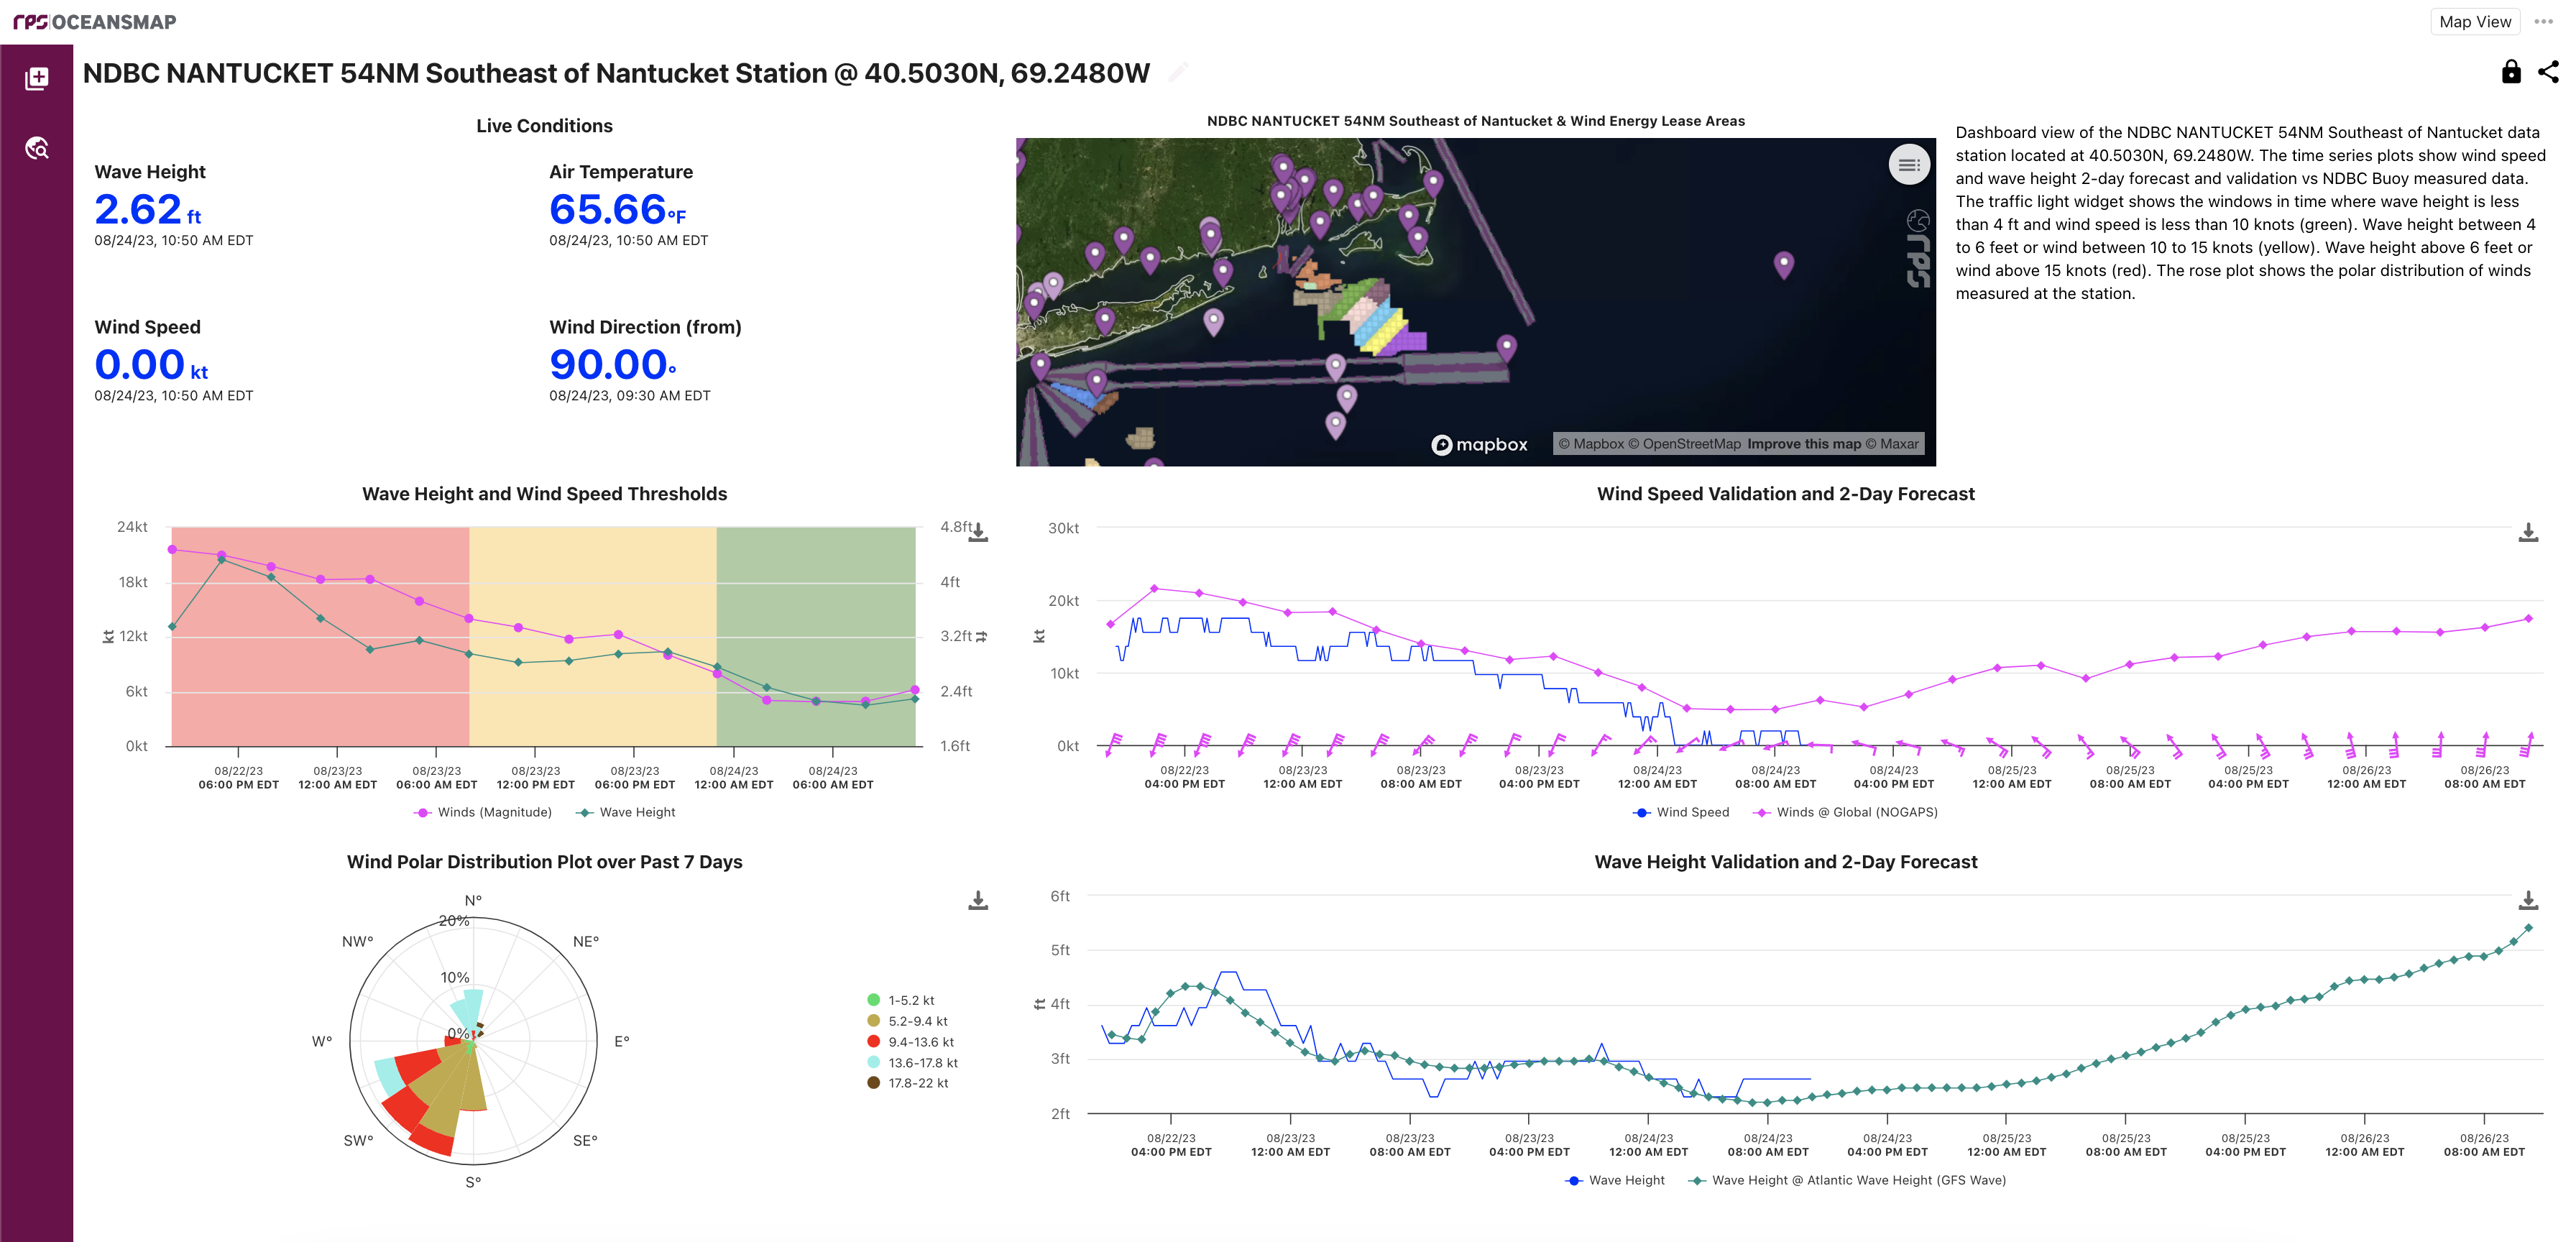Click the share icon at top right
The height and width of the screenshot is (1242, 2576).
pos(2548,71)
